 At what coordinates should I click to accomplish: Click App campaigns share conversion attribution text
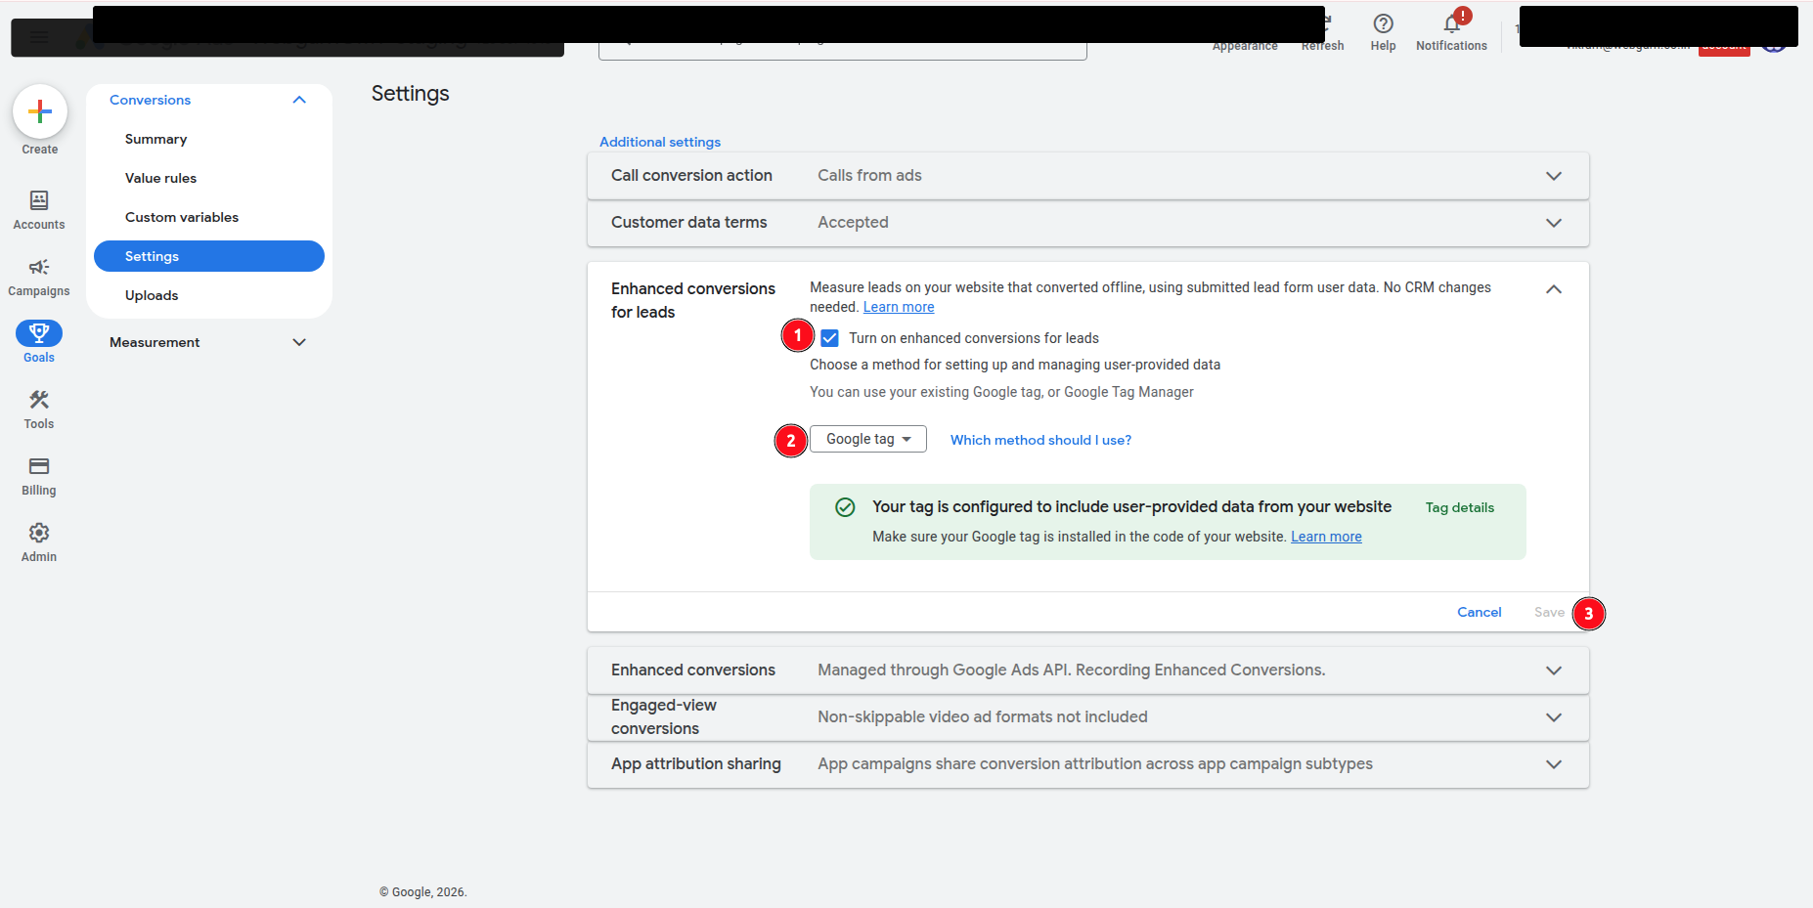click(x=1095, y=764)
